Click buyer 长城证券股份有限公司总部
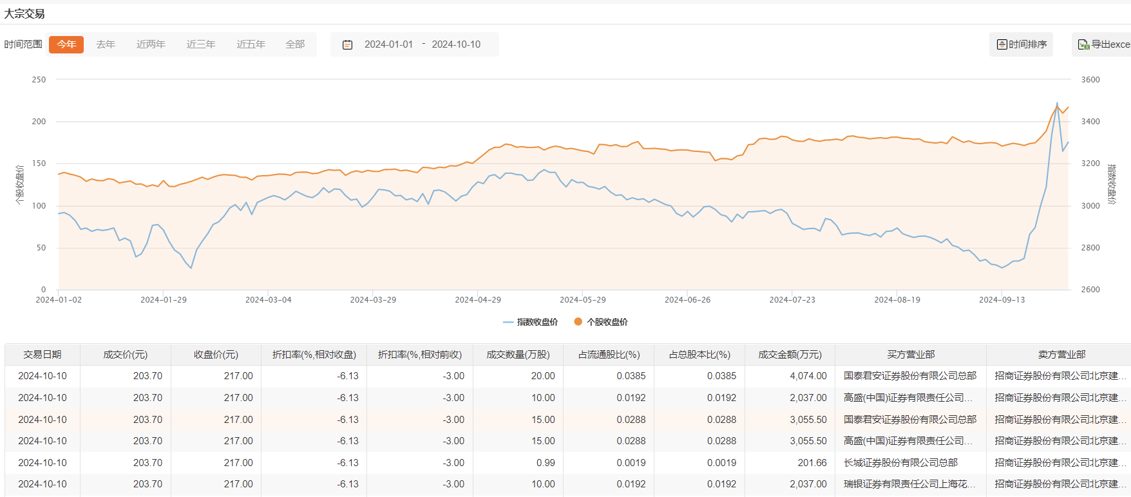The image size is (1131, 497). point(900,463)
